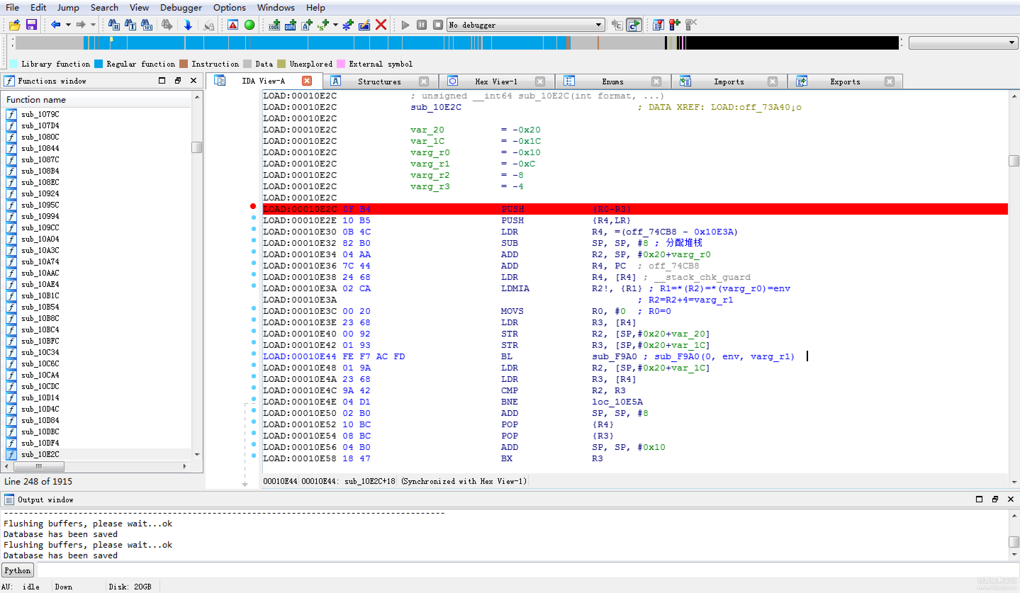The width and height of the screenshot is (1020, 593).
Task: Click the Add breakpoint toolbar icon
Action: point(674,25)
